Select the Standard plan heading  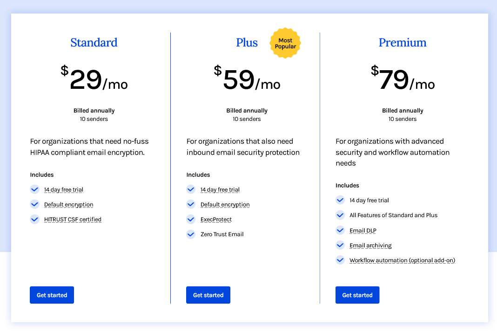pyautogui.click(x=94, y=43)
